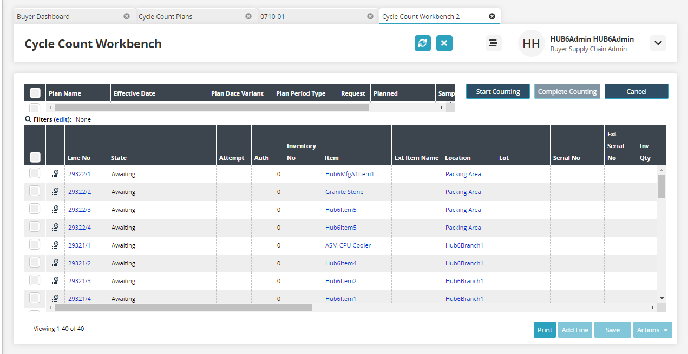Check the box for line 29321/2
The image size is (688, 354).
point(35,263)
